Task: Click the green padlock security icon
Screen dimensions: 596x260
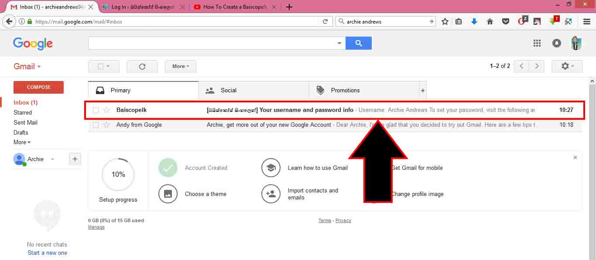Action: (x=30, y=21)
